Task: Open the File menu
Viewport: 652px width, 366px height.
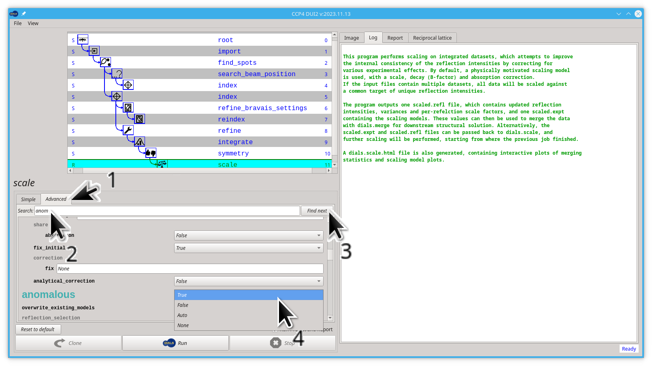Action: (x=18, y=23)
